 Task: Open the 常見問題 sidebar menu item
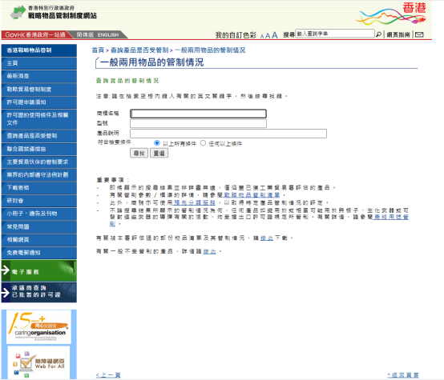tap(38, 226)
